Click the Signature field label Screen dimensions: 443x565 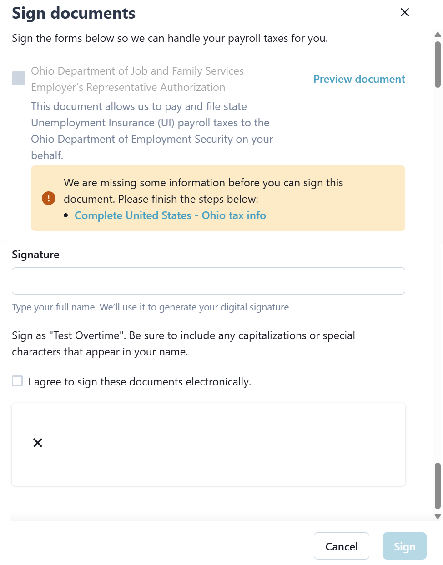[35, 255]
